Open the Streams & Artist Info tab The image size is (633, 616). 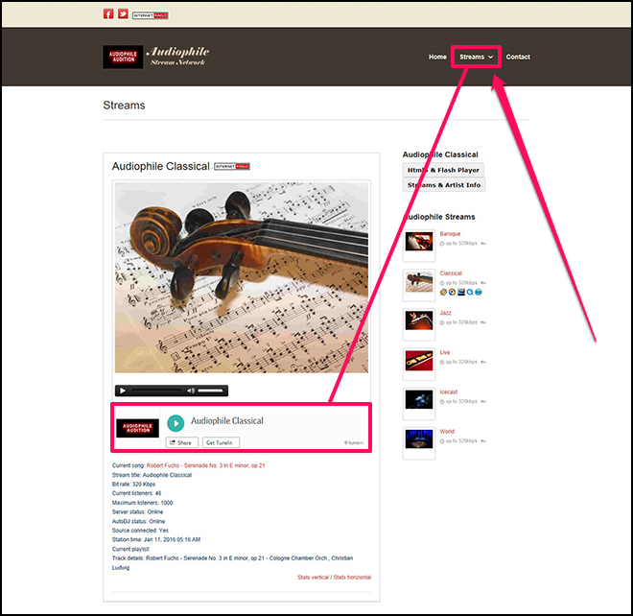click(x=444, y=185)
